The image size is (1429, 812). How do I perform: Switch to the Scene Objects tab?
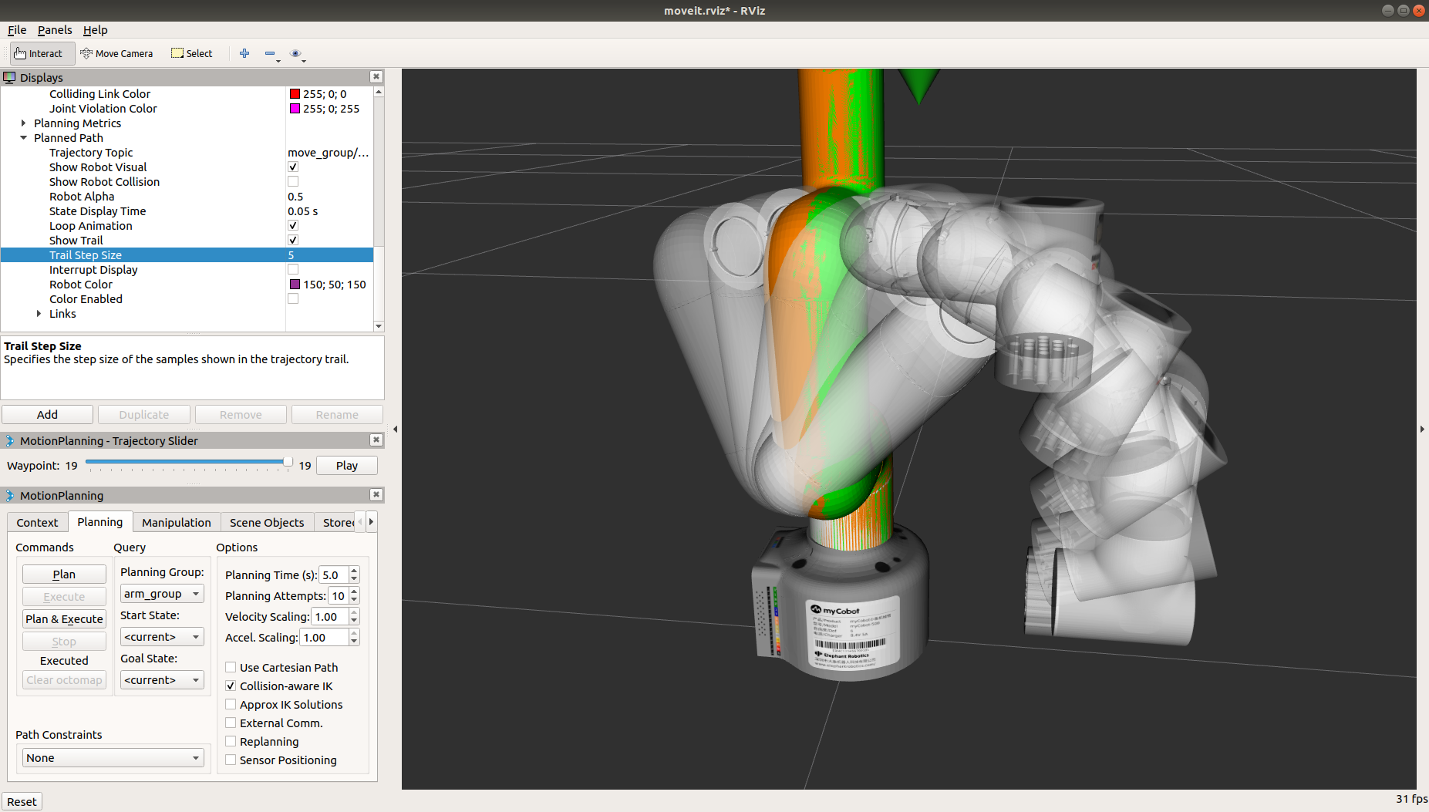(x=267, y=522)
